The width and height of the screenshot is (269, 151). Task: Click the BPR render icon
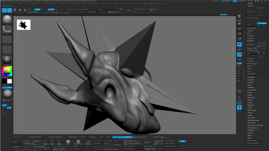(239, 17)
